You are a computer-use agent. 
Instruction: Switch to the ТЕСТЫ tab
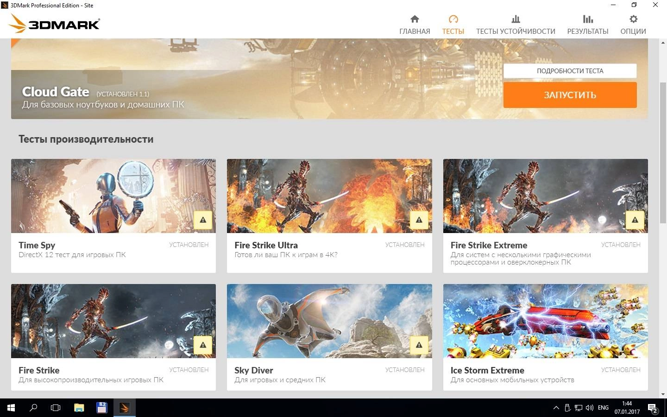[453, 25]
